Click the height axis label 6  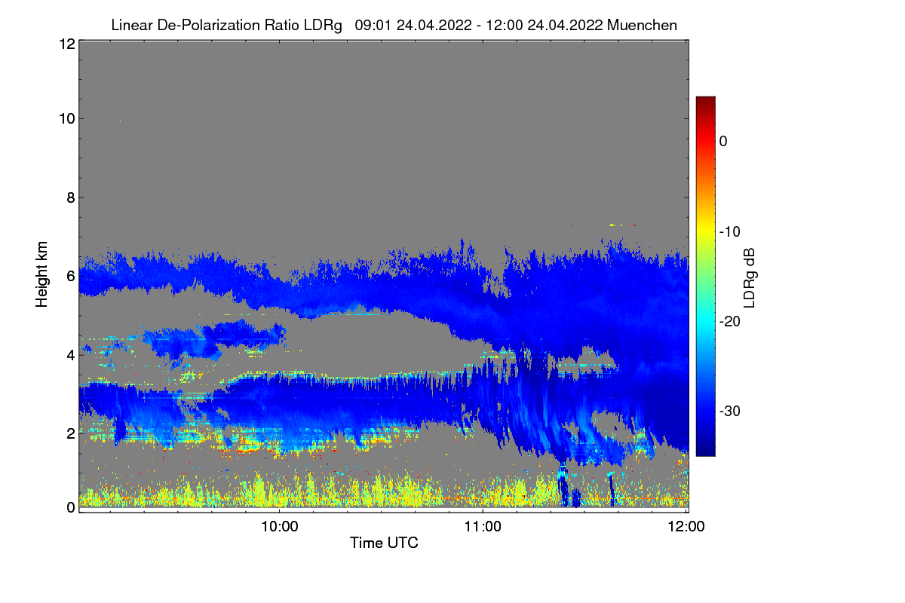70,276
